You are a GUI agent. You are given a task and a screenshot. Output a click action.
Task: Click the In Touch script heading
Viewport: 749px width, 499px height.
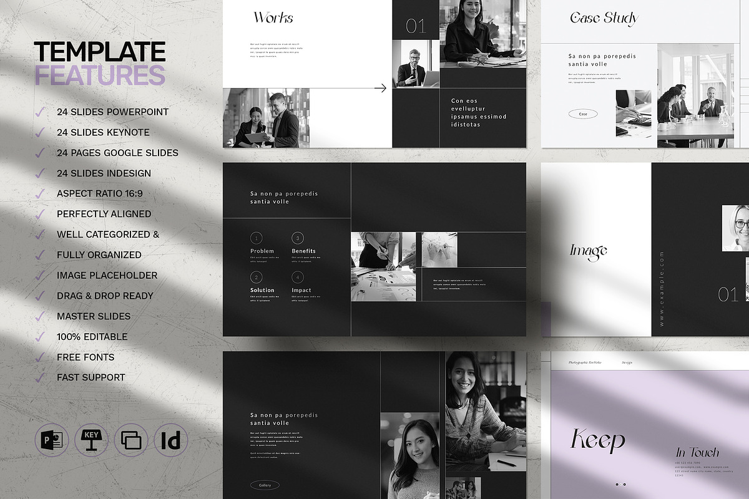click(698, 453)
